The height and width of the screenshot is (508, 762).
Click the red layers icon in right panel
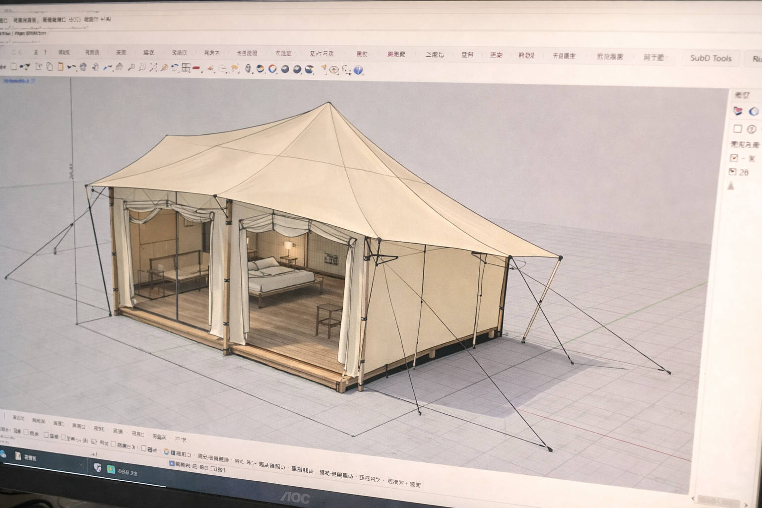tap(738, 111)
